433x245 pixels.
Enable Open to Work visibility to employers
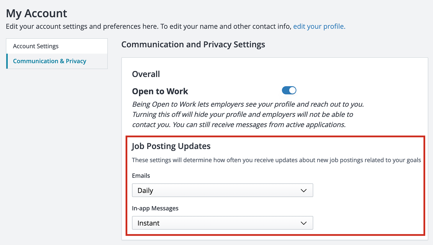[x=289, y=90]
